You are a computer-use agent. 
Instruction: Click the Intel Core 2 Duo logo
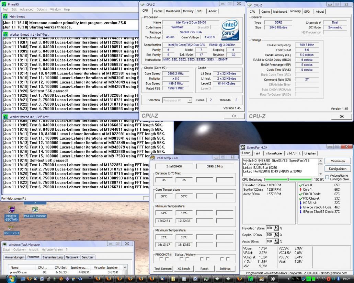coord(230,30)
